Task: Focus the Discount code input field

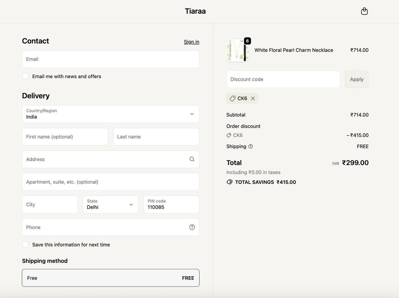Action: tap(283, 79)
